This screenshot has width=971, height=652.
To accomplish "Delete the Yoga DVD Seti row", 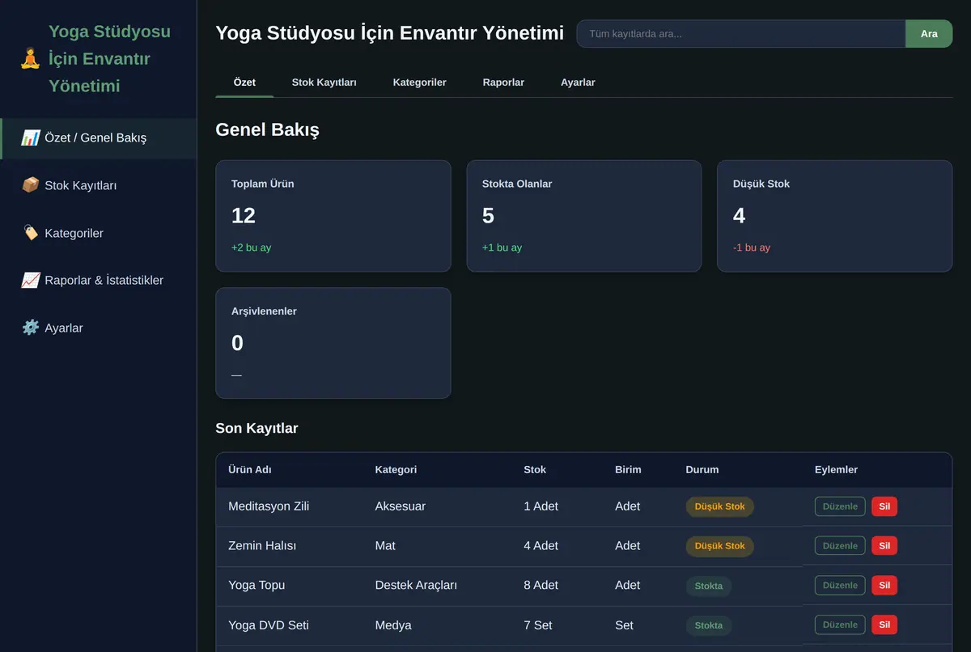I will pos(884,624).
